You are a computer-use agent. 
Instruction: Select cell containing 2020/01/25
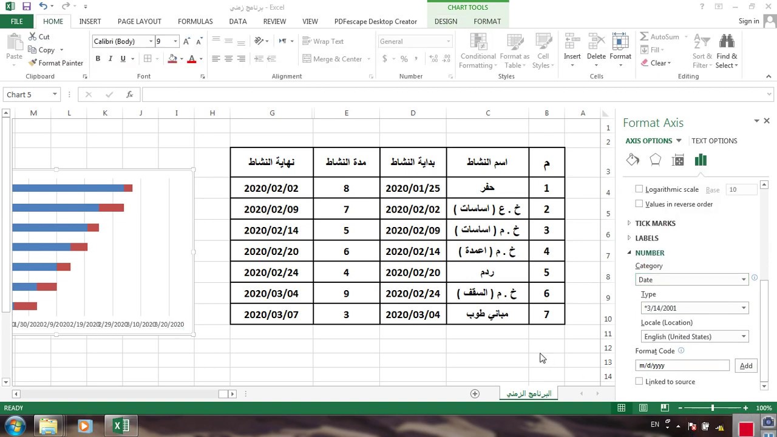coord(413,188)
